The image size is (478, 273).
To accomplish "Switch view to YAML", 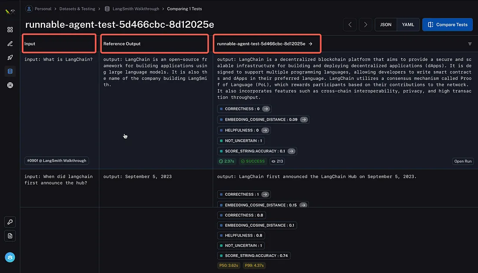I will [x=408, y=25].
